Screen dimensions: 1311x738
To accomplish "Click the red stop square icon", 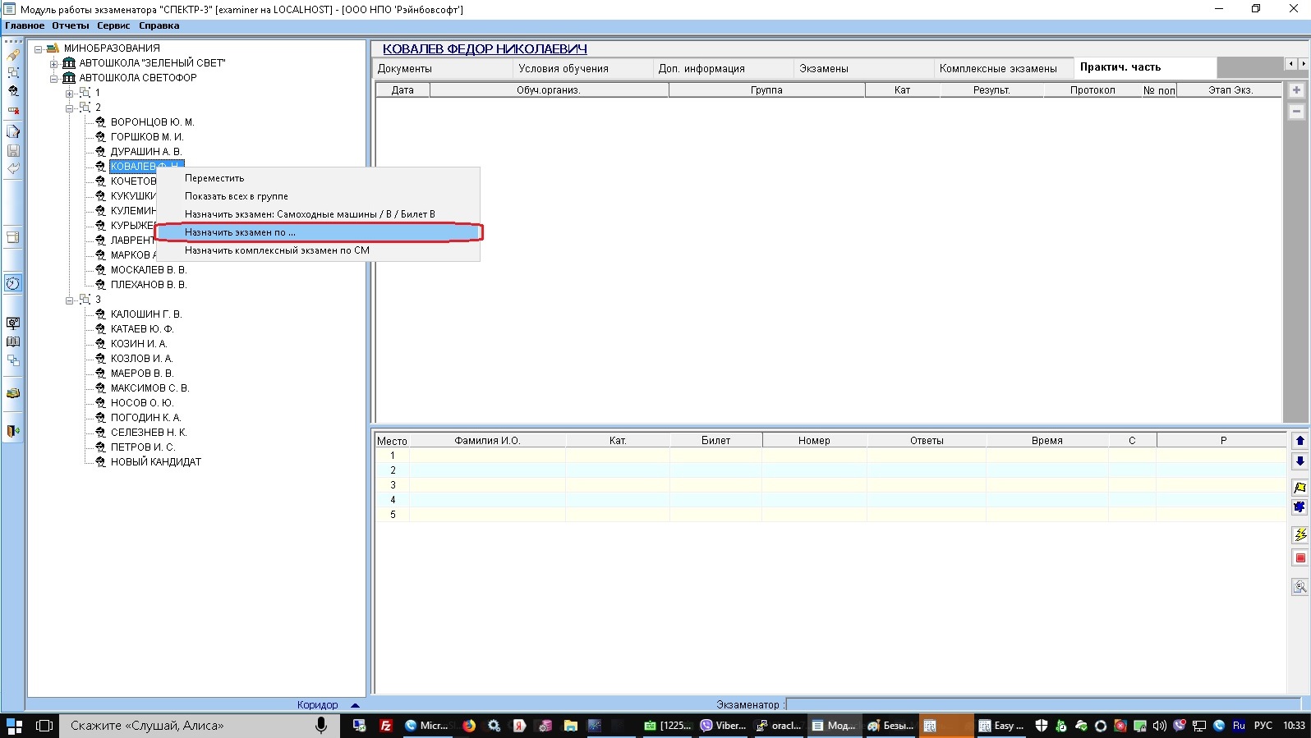I will point(1300,558).
